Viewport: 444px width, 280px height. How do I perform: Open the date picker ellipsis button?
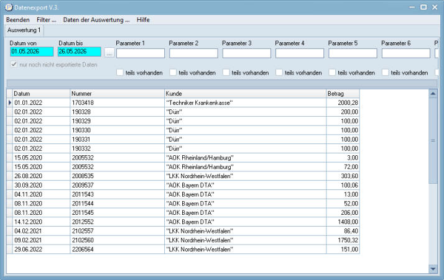[109, 53]
